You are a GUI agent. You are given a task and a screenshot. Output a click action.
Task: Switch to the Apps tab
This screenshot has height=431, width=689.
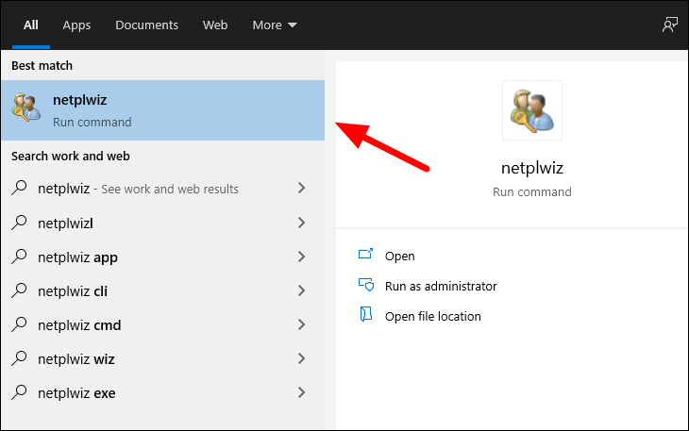(76, 25)
